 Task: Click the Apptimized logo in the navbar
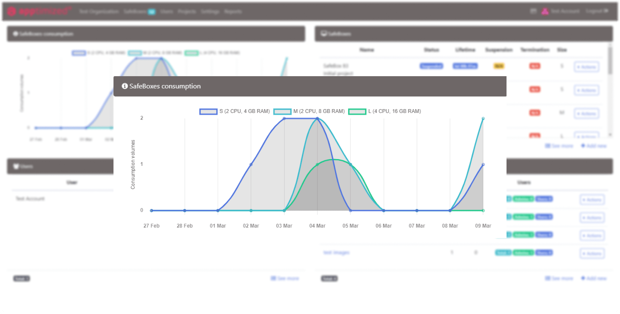[38, 11]
